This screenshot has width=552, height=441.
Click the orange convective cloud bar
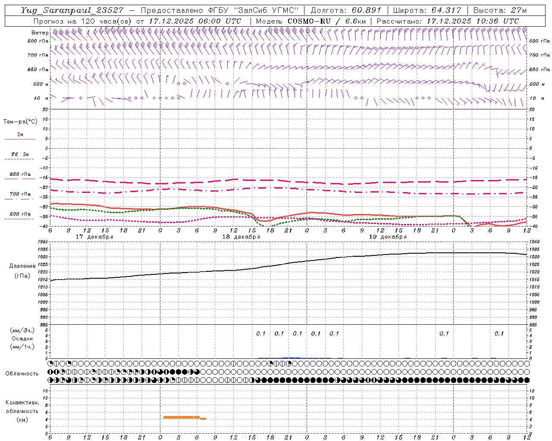[x=181, y=417]
